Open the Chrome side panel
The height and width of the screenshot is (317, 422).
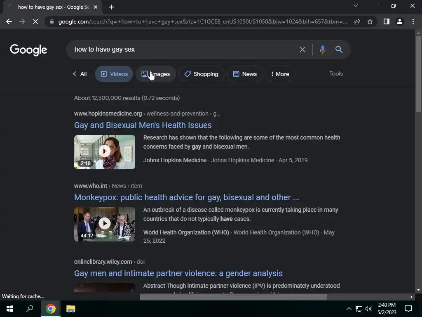coord(387,21)
